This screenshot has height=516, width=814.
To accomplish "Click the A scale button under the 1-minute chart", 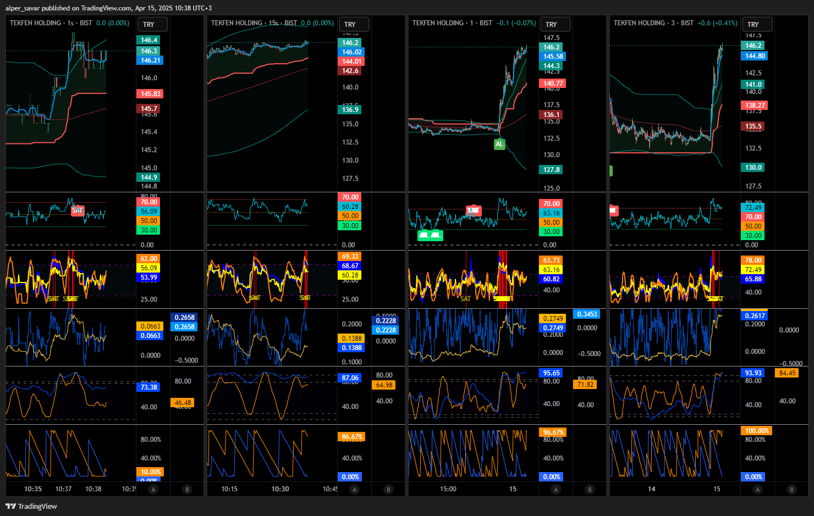I will 556,489.
